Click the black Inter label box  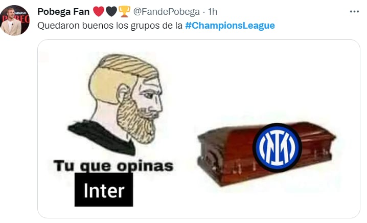(104, 190)
